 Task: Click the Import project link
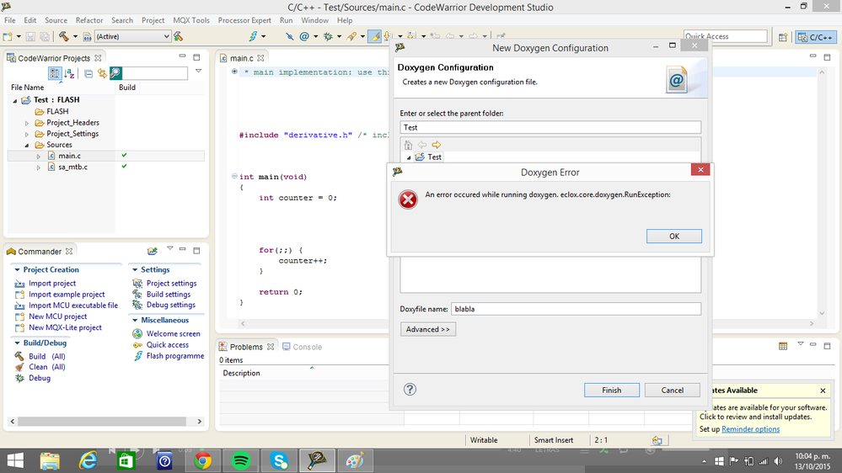(x=52, y=283)
